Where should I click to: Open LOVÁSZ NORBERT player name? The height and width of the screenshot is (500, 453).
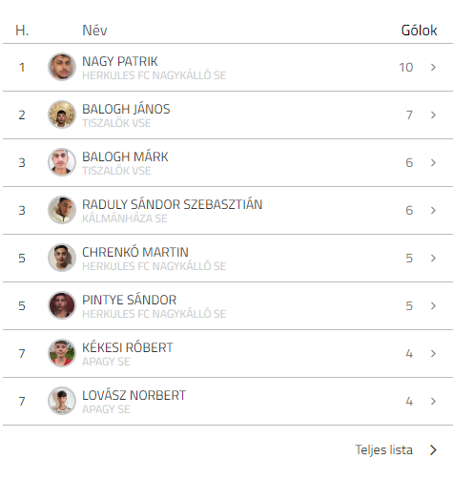134,395
